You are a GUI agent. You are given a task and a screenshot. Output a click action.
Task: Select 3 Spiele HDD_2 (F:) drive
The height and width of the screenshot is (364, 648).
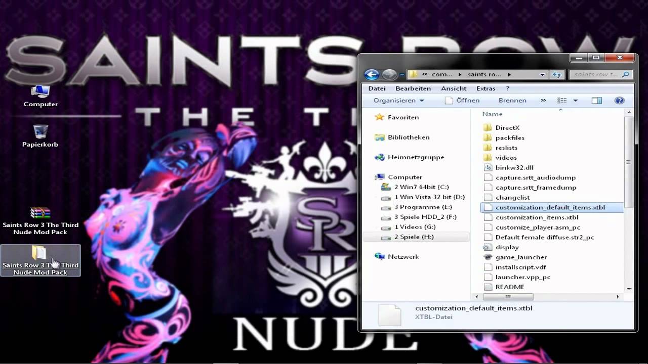[425, 217]
